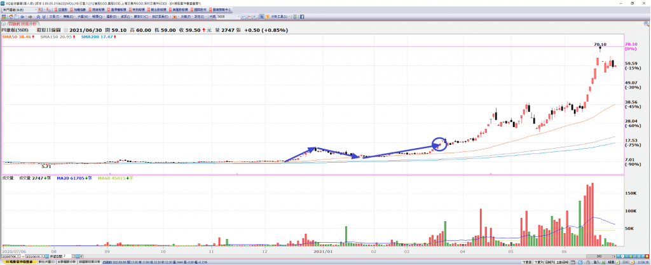Toggle the cursor pointer tool in toolbar
Viewport: 651px width, 265px height.
click(261, 17)
